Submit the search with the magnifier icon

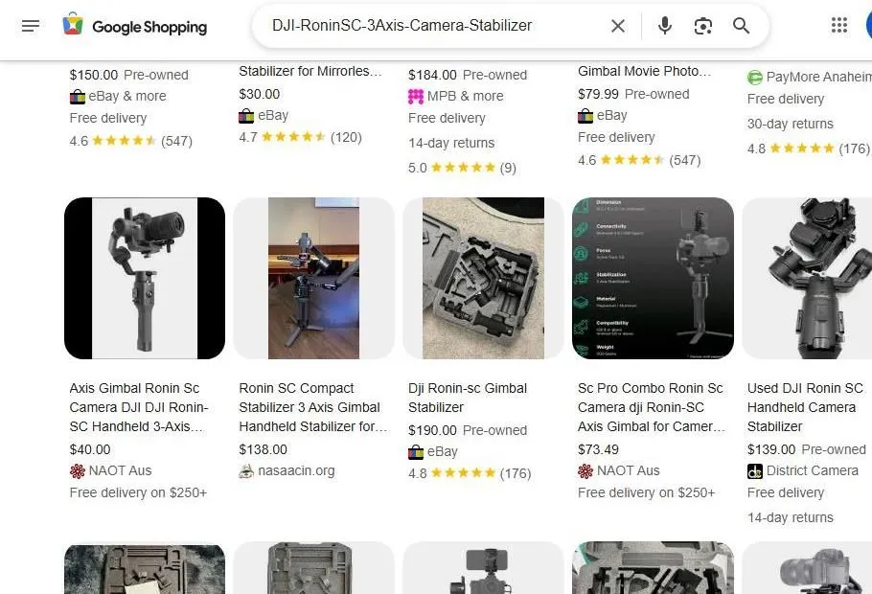(x=741, y=26)
